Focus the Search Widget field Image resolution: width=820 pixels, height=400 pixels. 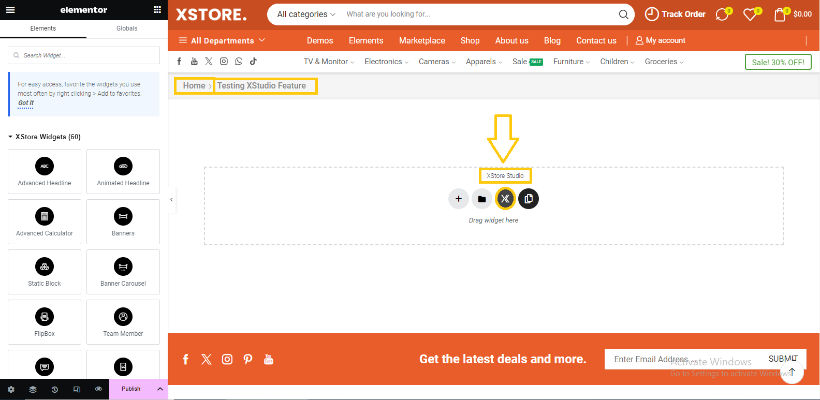click(x=84, y=55)
